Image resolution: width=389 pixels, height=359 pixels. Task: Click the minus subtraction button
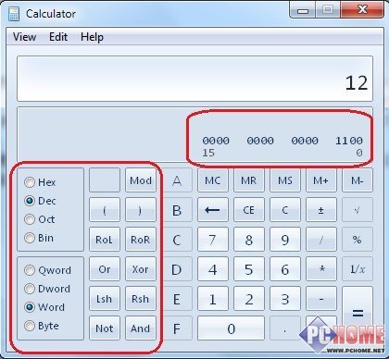click(x=321, y=299)
